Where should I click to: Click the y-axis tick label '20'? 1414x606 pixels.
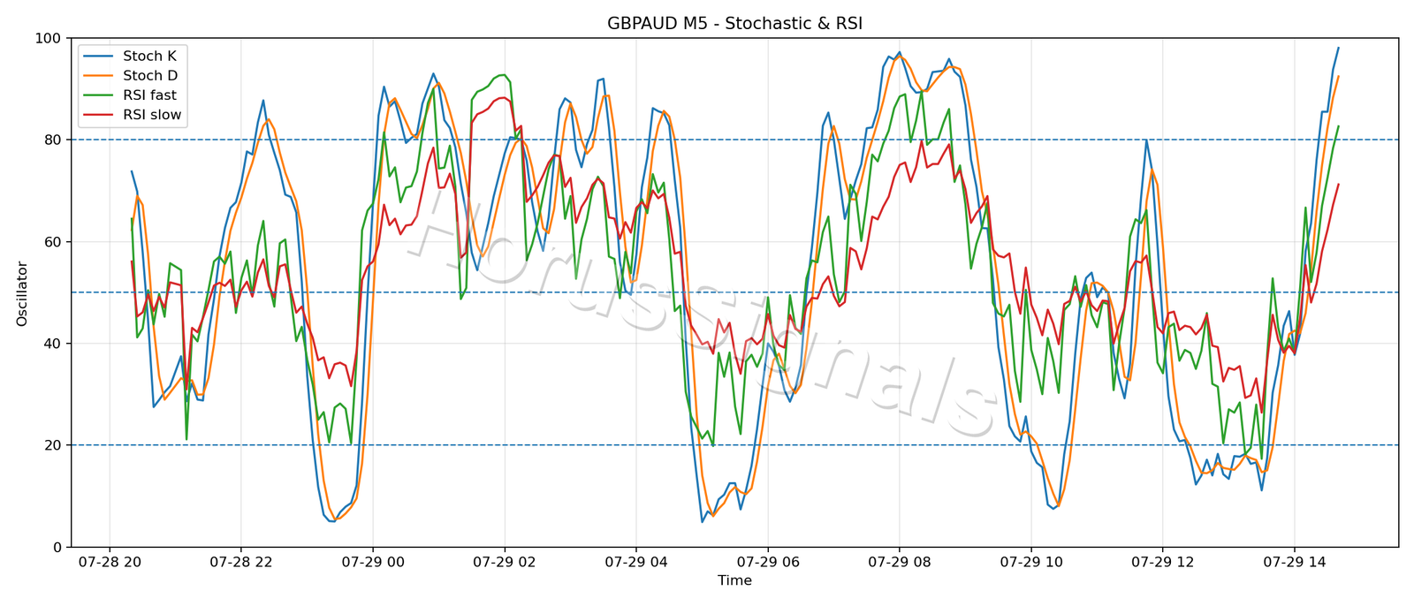52,445
